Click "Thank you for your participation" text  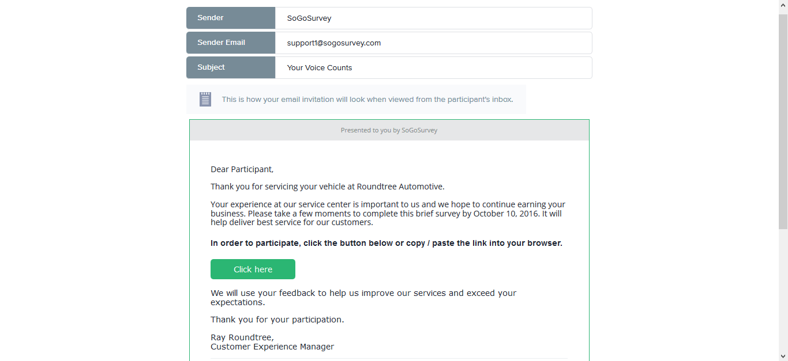pos(277,320)
